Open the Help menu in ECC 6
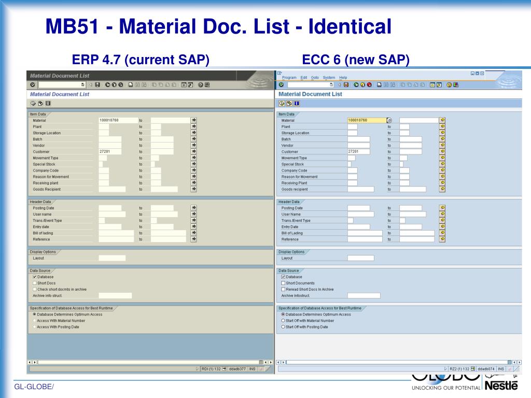Image resolution: width=531 pixels, height=398 pixels. tap(343, 78)
